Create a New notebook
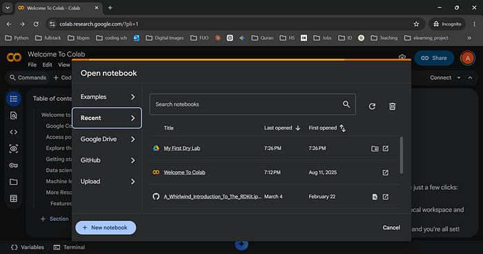This screenshot has height=254, width=483. pyautogui.click(x=106, y=228)
